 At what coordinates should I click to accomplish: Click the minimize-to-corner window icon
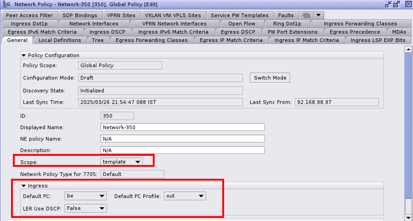point(389,4)
